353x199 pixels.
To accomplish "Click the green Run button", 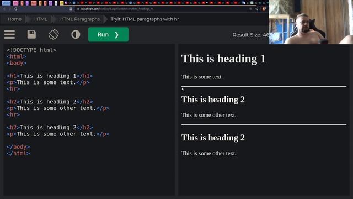I will point(108,34).
